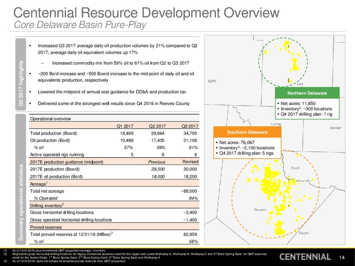This screenshot has height=266, width=355.
Task: Click 'Gross horizontal drilling locations' label
Action: [62, 212]
